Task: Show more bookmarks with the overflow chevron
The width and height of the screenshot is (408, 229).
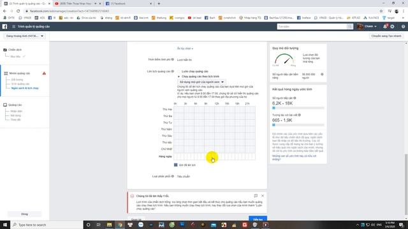Action: tap(404, 18)
